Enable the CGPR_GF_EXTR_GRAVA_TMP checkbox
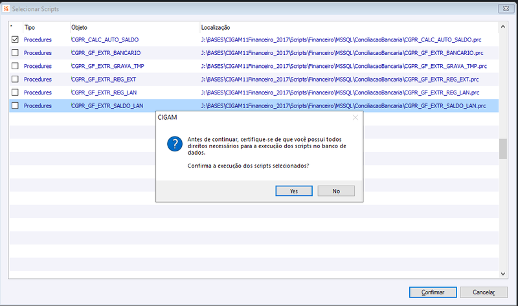This screenshot has width=518, height=306. point(15,66)
